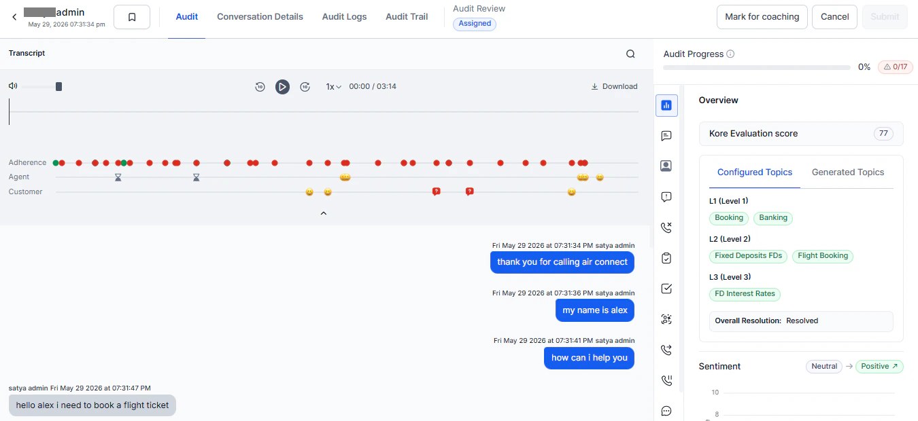
Task: Download the call recording
Action: point(614,86)
